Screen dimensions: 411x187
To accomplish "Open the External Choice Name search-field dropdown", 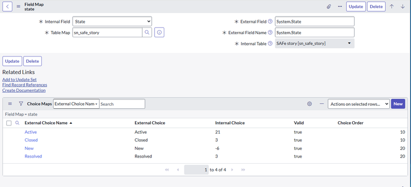I will tap(76, 104).
